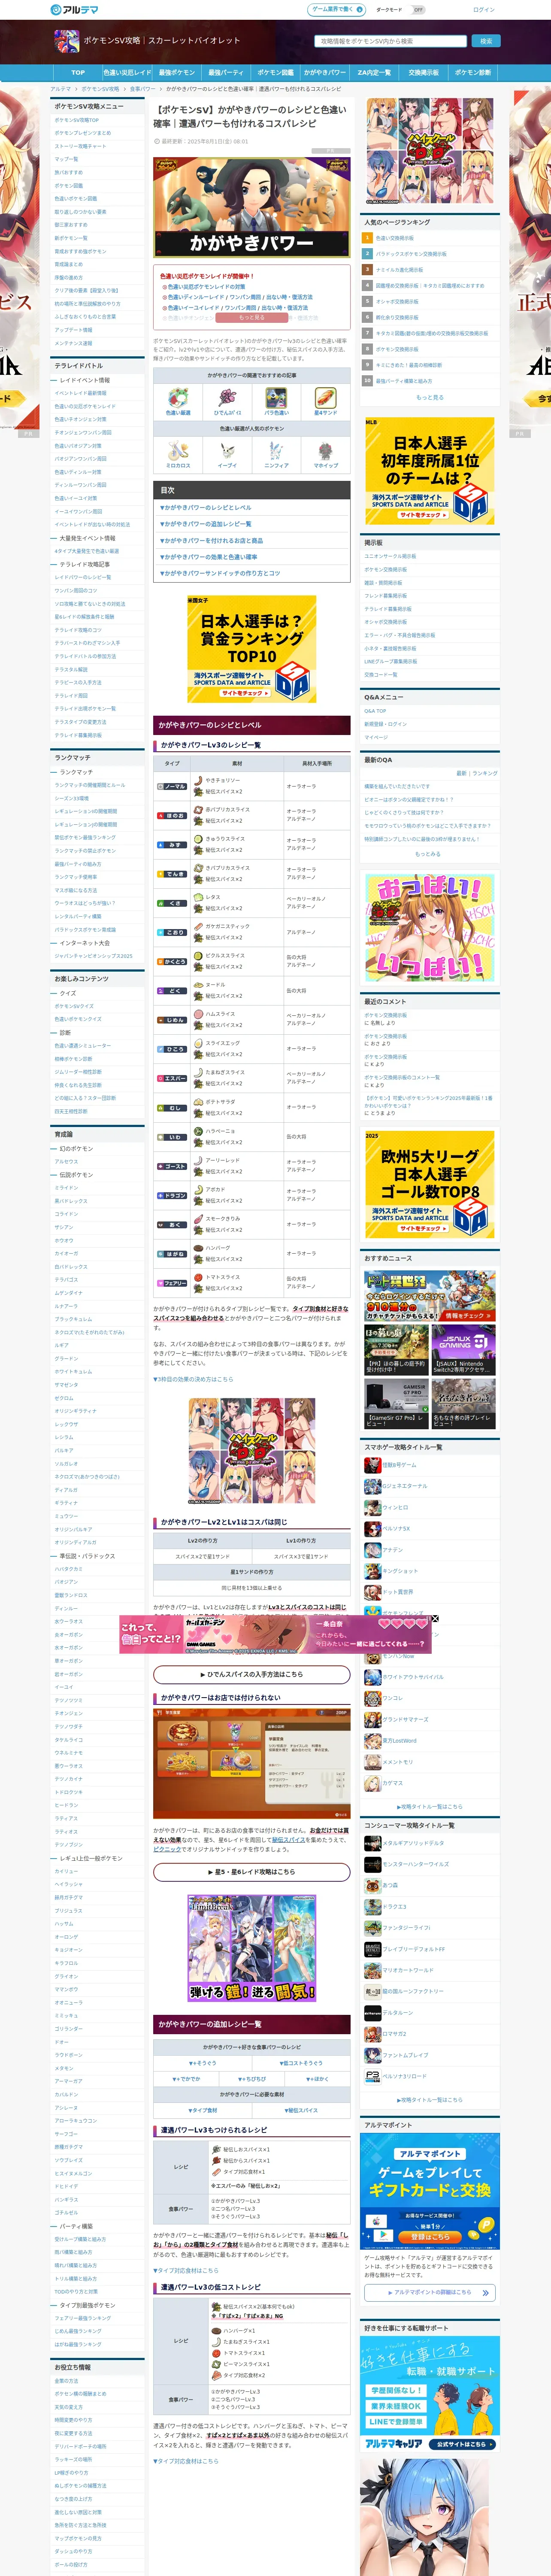Open スマホゲー 攻略タイトル一覧はこちら link
Image resolution: width=551 pixels, height=2576 pixels.
(430, 1807)
